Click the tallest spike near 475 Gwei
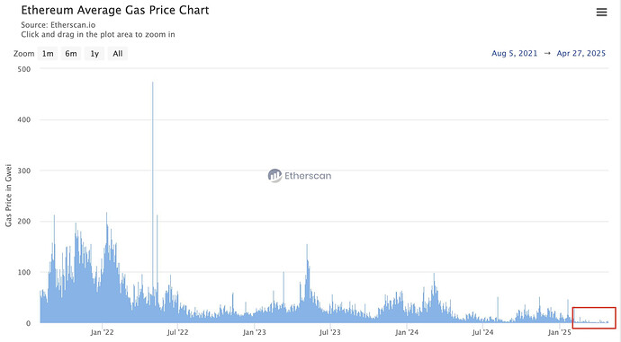 pyautogui.click(x=152, y=158)
